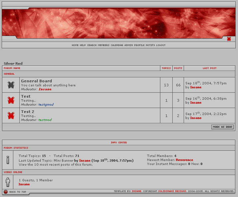View the 10 most recent posts link
Image resolution: width=238 pixels, height=197 pixels.
click(x=56, y=165)
